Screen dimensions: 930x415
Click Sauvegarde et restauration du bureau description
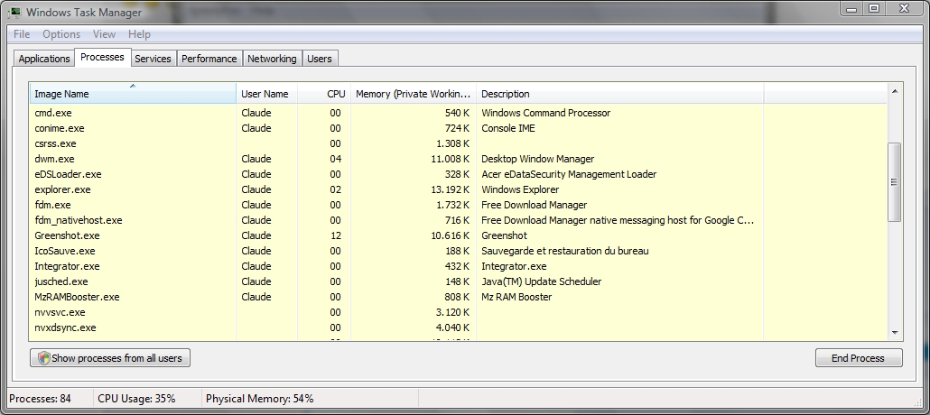click(564, 252)
